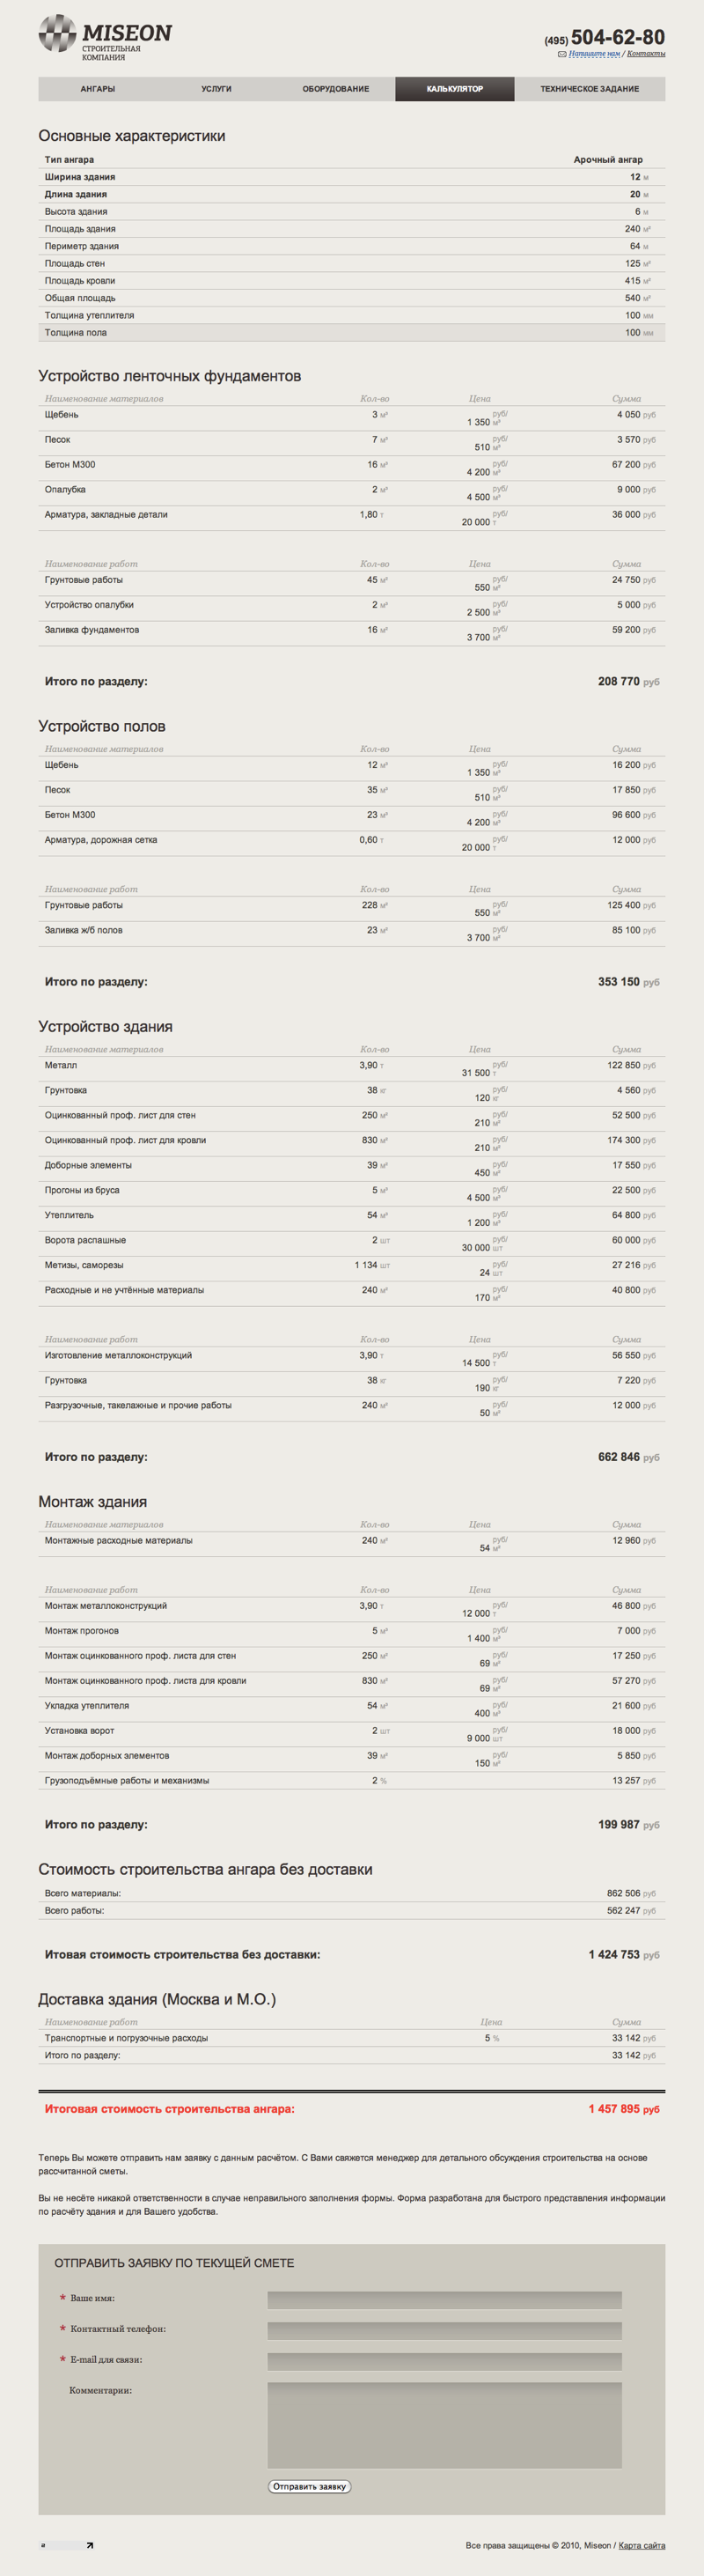This screenshot has height=2576, width=704.
Task: Click the Длина здания value 20
Action: tap(635, 194)
